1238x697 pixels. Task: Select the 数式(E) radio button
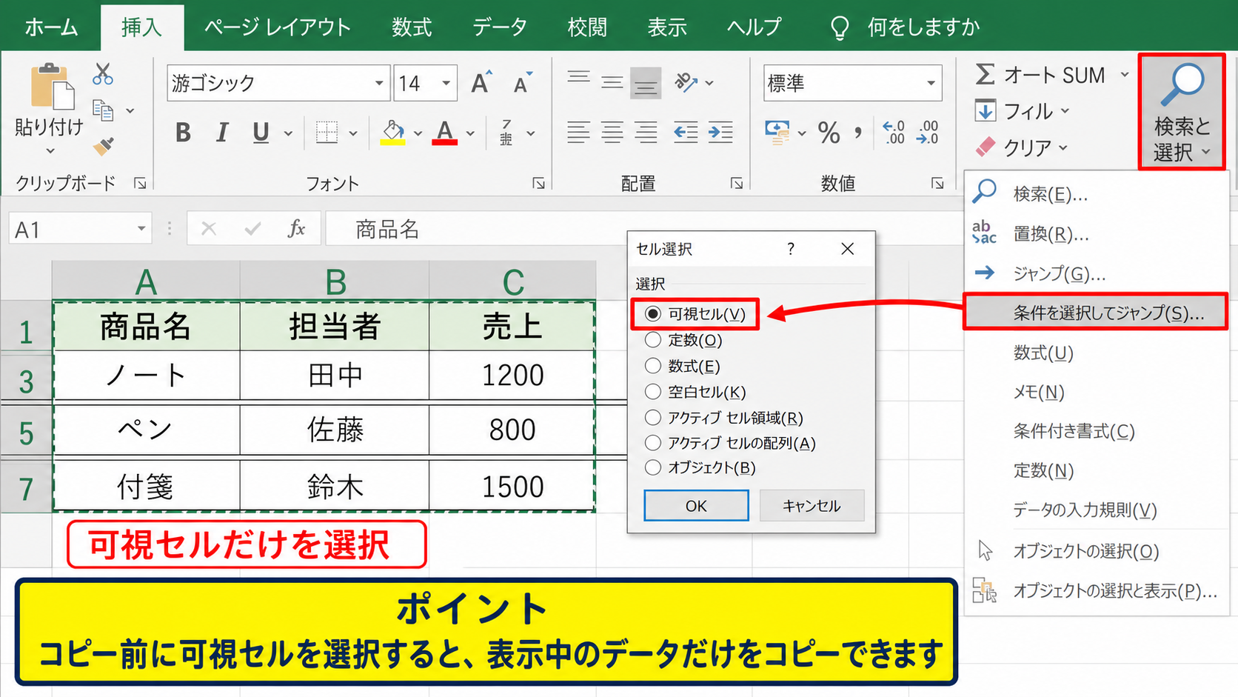652,366
